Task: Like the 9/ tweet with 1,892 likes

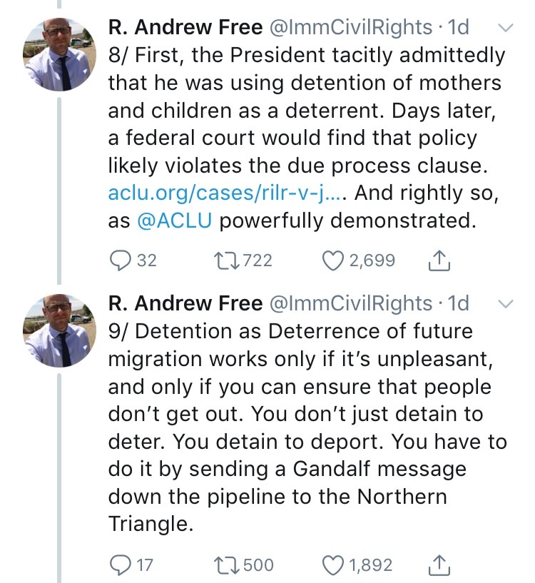Action: click(x=333, y=565)
